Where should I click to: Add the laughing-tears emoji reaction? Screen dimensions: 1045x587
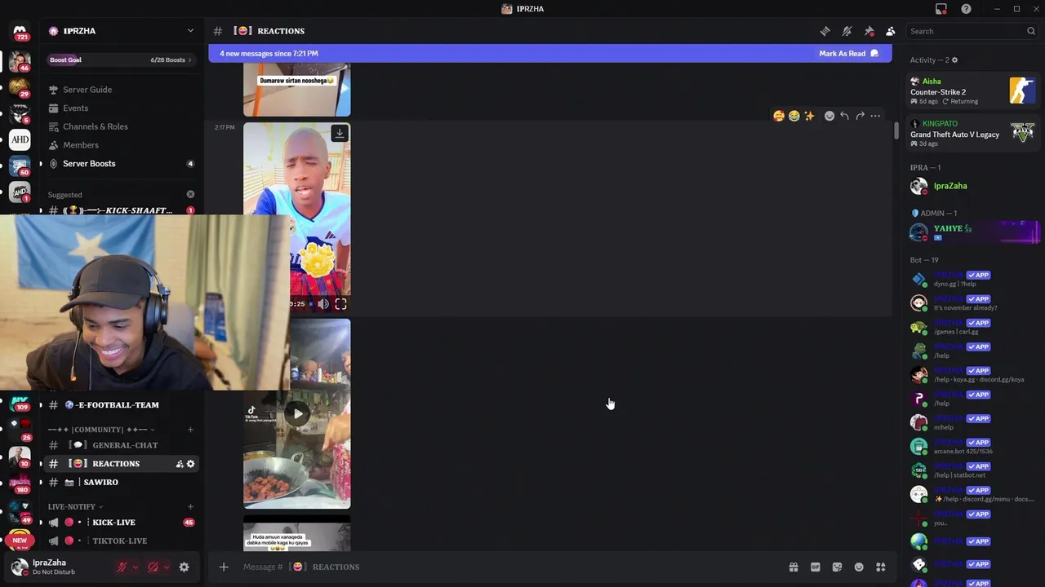tap(794, 116)
